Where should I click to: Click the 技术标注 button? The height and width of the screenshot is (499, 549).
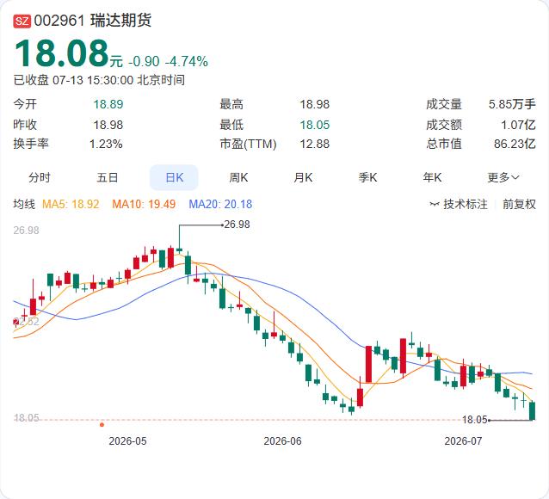459,204
